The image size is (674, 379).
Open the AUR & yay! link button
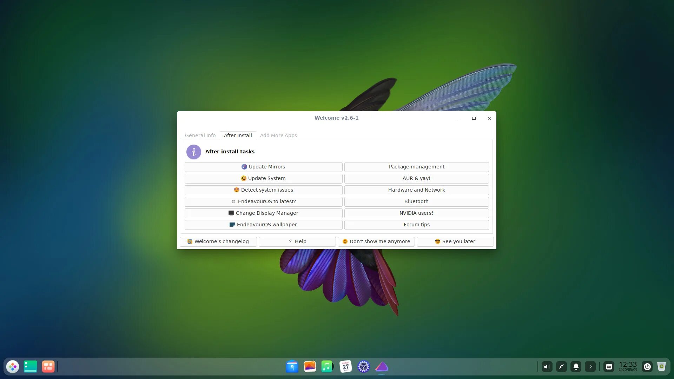416,178
